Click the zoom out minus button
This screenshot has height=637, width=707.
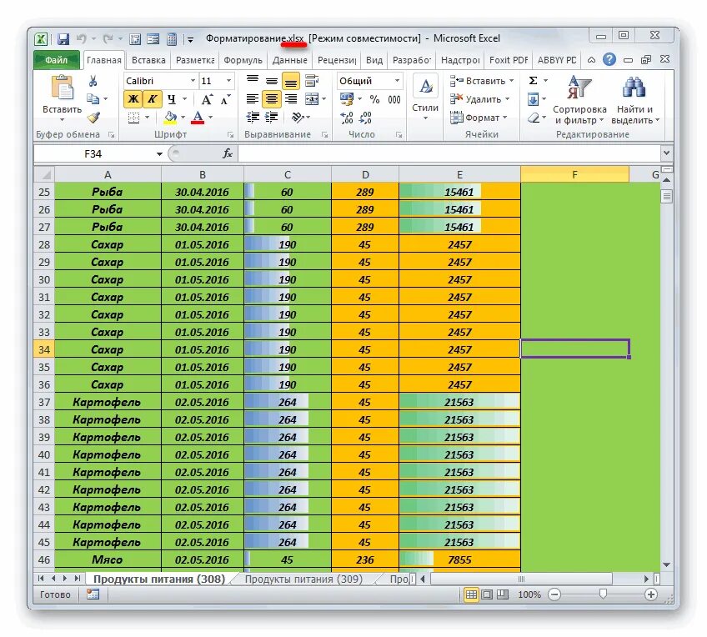pyautogui.click(x=554, y=594)
